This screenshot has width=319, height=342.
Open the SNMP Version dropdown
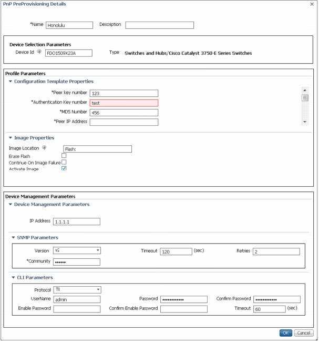pyautogui.click(x=77, y=250)
